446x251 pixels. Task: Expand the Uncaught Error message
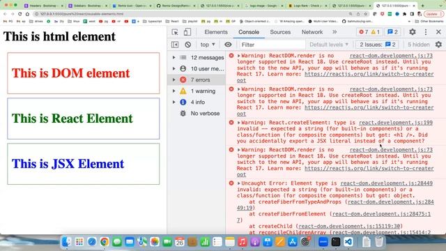238,183
